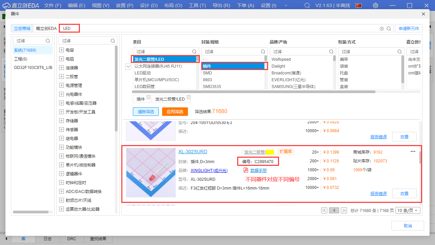Image resolution: width=435 pixels, height=245 pixels.
Task: Click search icon in 包装/方式 filter
Action: click(400, 52)
